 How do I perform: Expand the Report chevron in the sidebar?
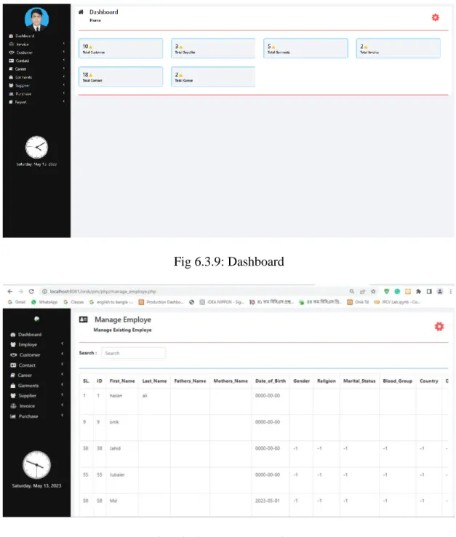click(64, 101)
